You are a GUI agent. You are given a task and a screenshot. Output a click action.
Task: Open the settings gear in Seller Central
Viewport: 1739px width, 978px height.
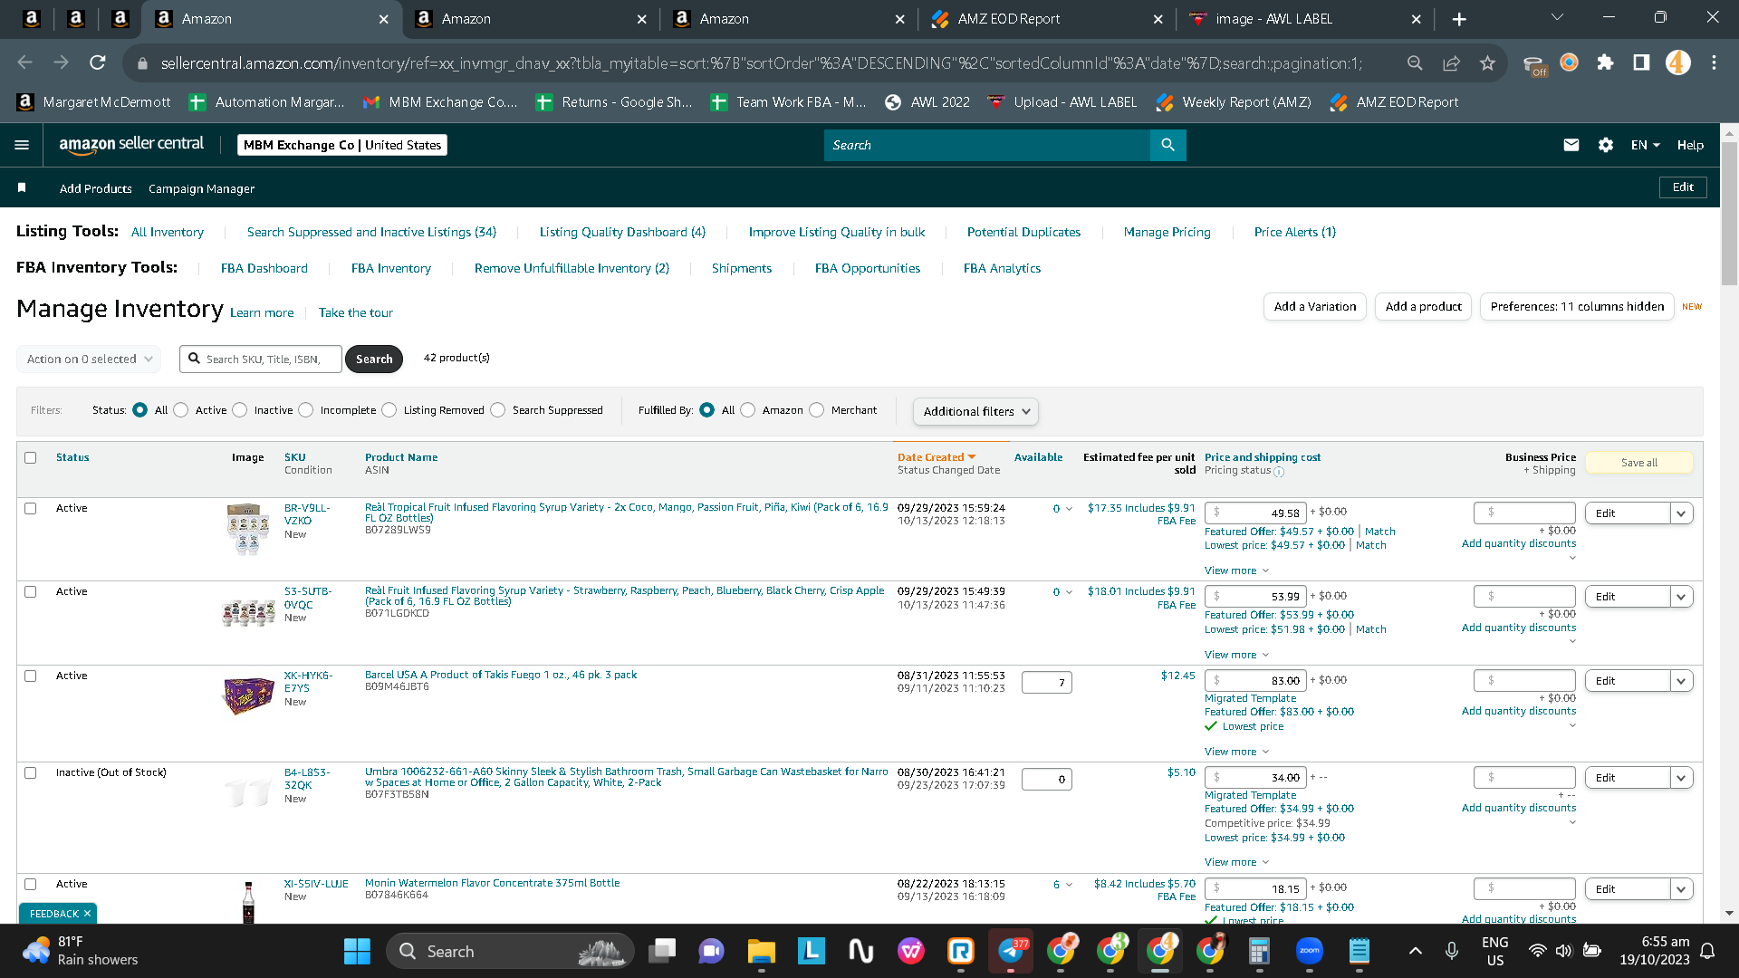pos(1606,145)
